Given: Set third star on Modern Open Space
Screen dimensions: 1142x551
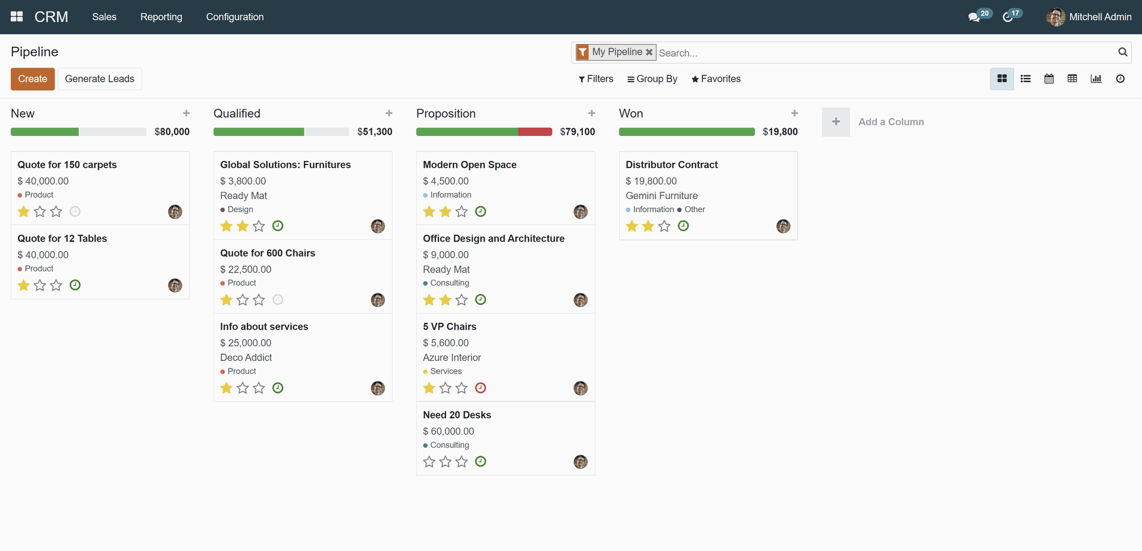Looking at the screenshot, I should coord(462,211).
